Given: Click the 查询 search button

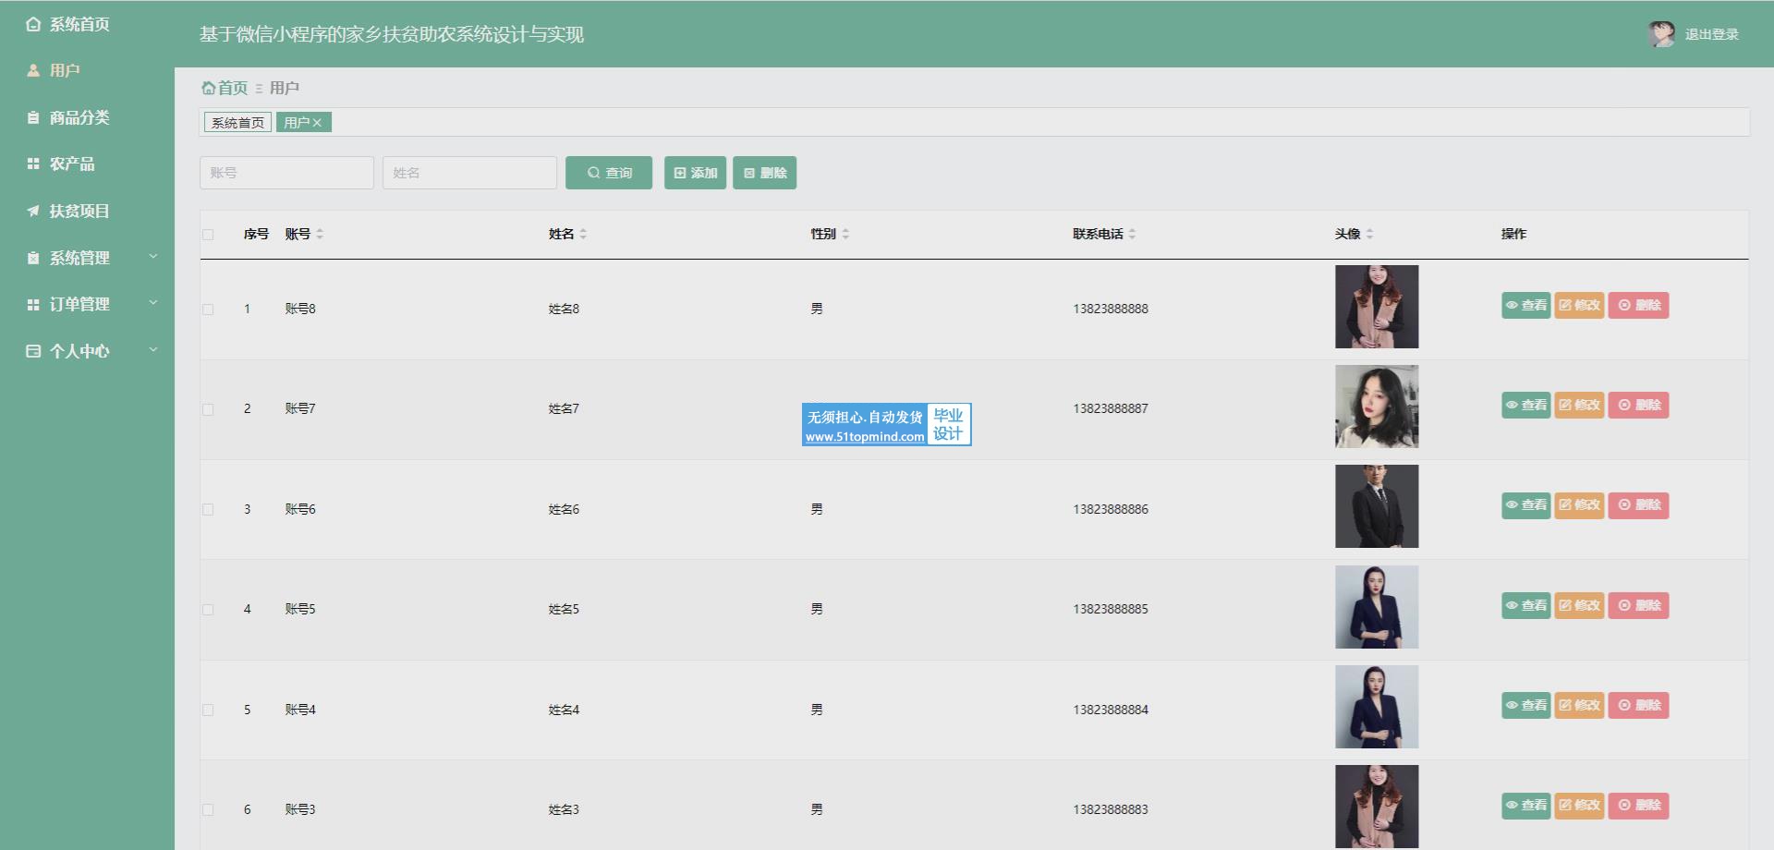Looking at the screenshot, I should point(609,173).
